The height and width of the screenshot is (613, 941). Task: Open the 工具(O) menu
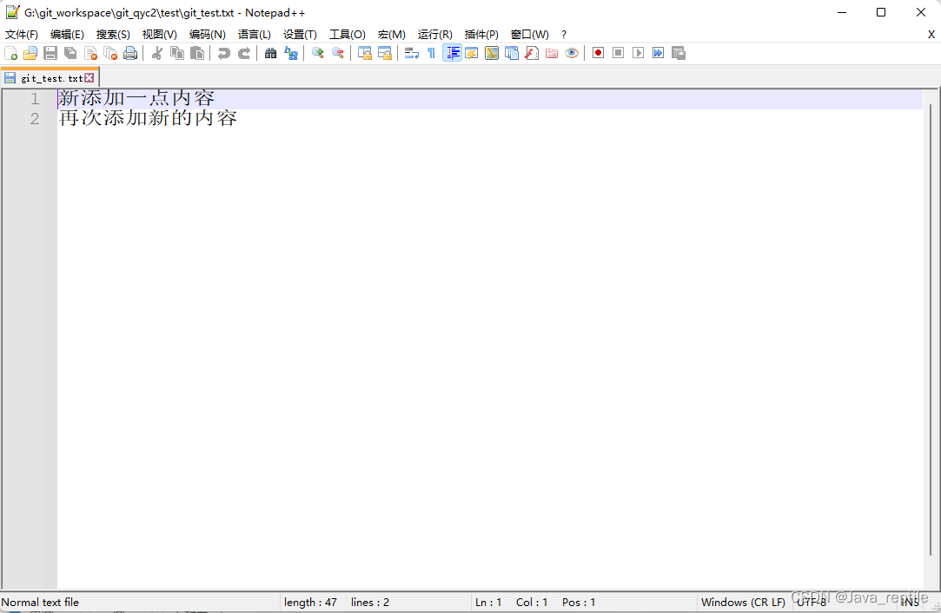[x=348, y=35]
